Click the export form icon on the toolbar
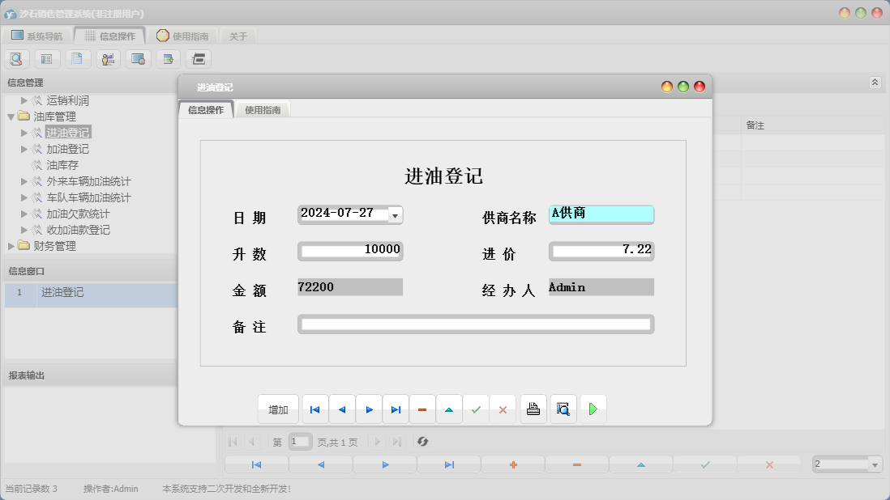The width and height of the screenshot is (890, 500). point(168,58)
